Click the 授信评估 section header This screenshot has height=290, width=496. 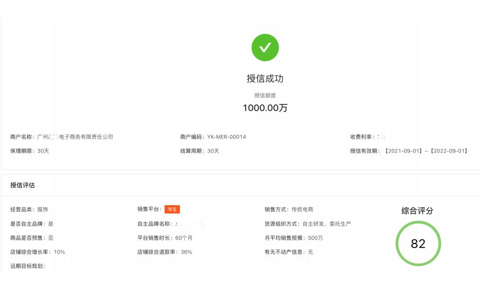coord(22,185)
